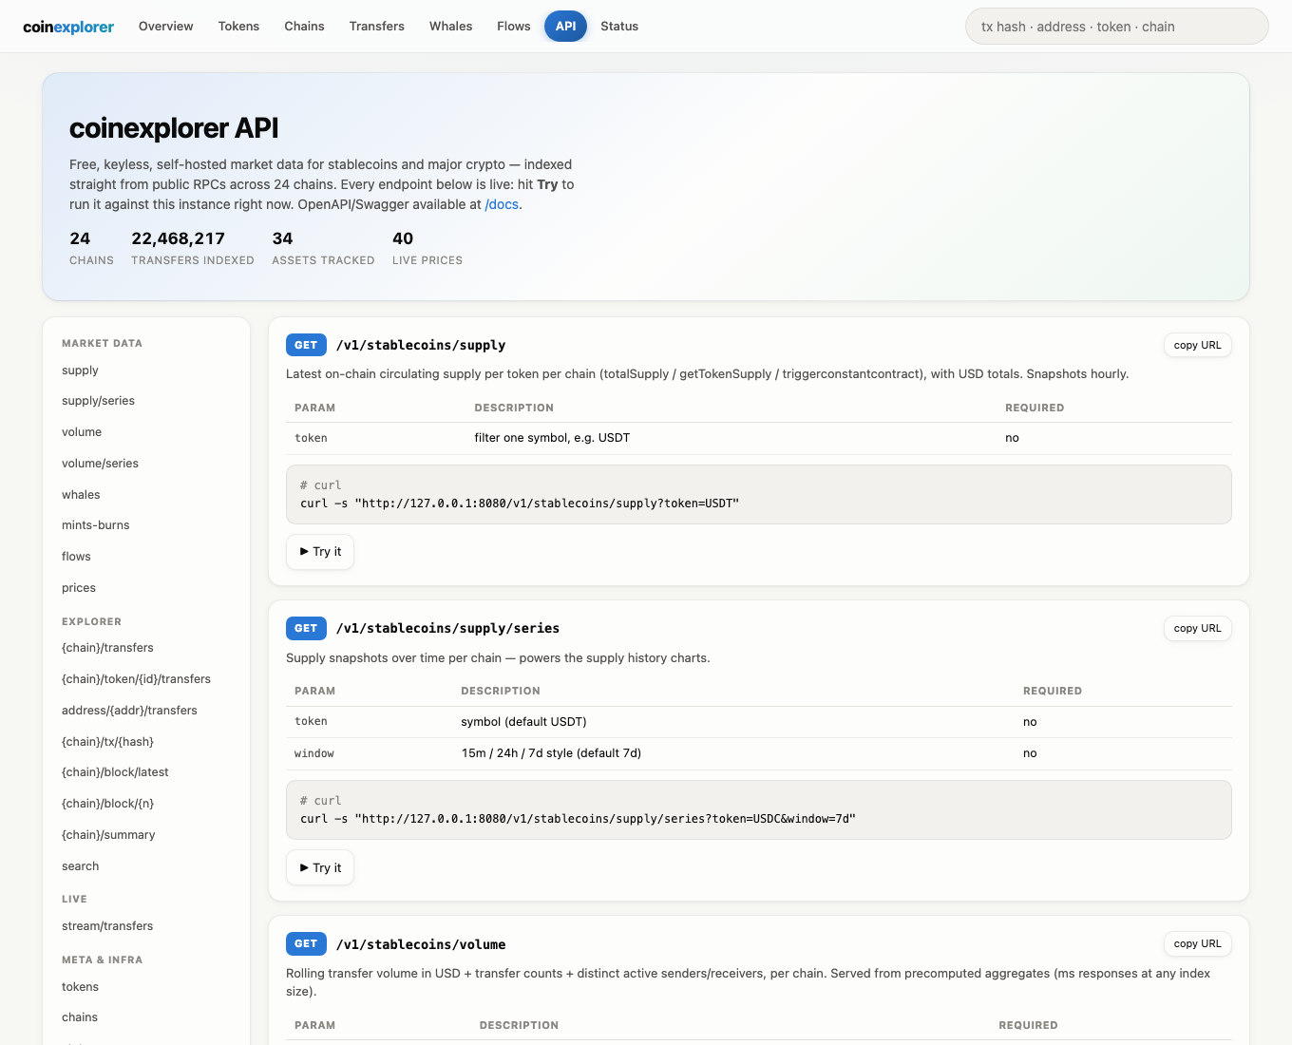
Task: Jump to whales in sidebar
Action: tap(81, 495)
